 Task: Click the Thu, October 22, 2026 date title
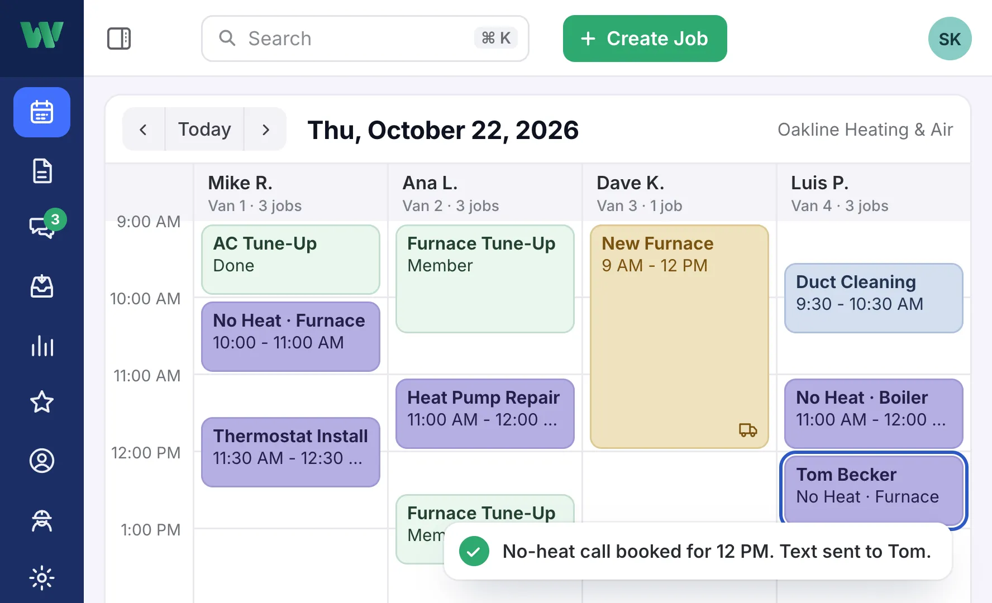[443, 130]
